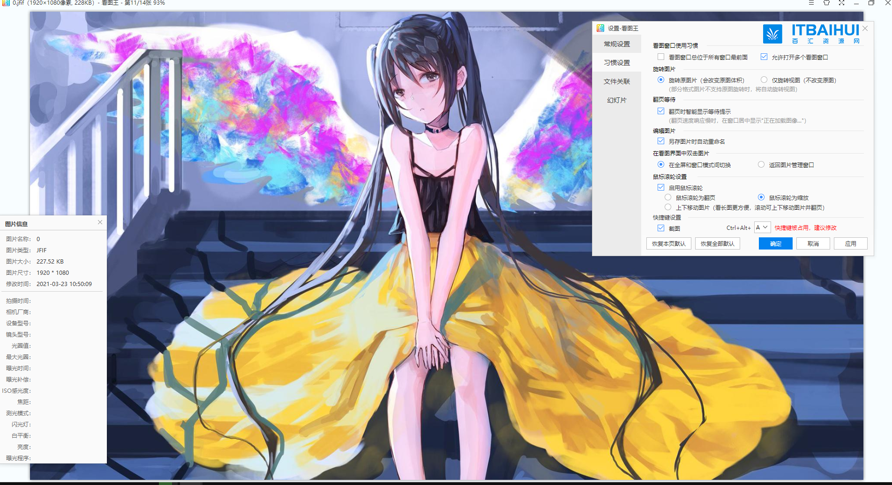Minimize the image viewer window
This screenshot has height=485, width=892.
(856, 3)
